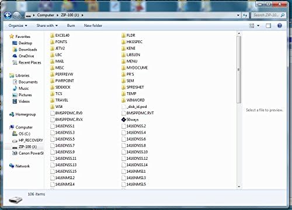292x210 pixels.
Task: Click the drive icon in the details pane
Action: pyautogui.click(x=16, y=199)
